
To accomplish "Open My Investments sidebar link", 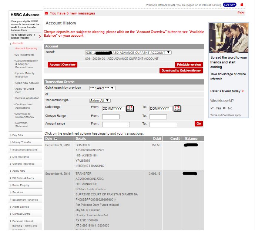I will click(x=25, y=55).
